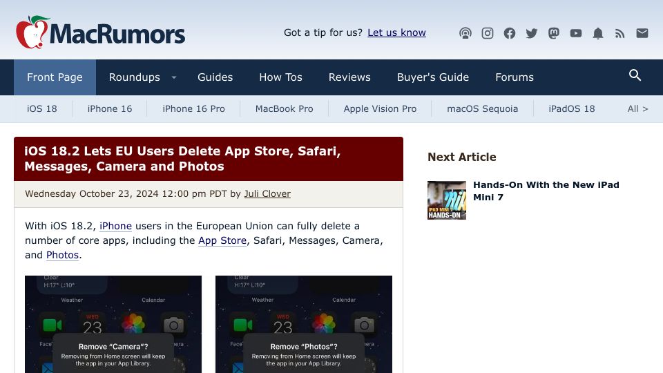The height and width of the screenshot is (373, 663).
Task: Open the RSS feed icon
Action: pos(620,33)
